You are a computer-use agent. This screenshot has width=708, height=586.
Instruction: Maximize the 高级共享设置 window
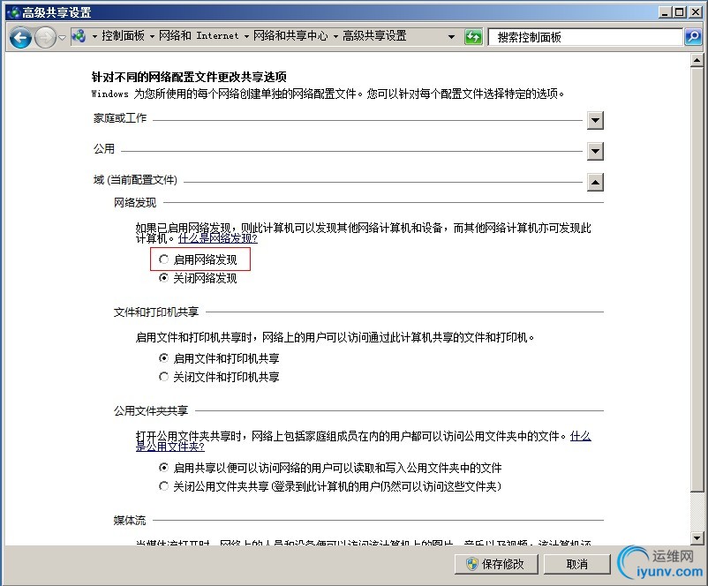tap(679, 12)
